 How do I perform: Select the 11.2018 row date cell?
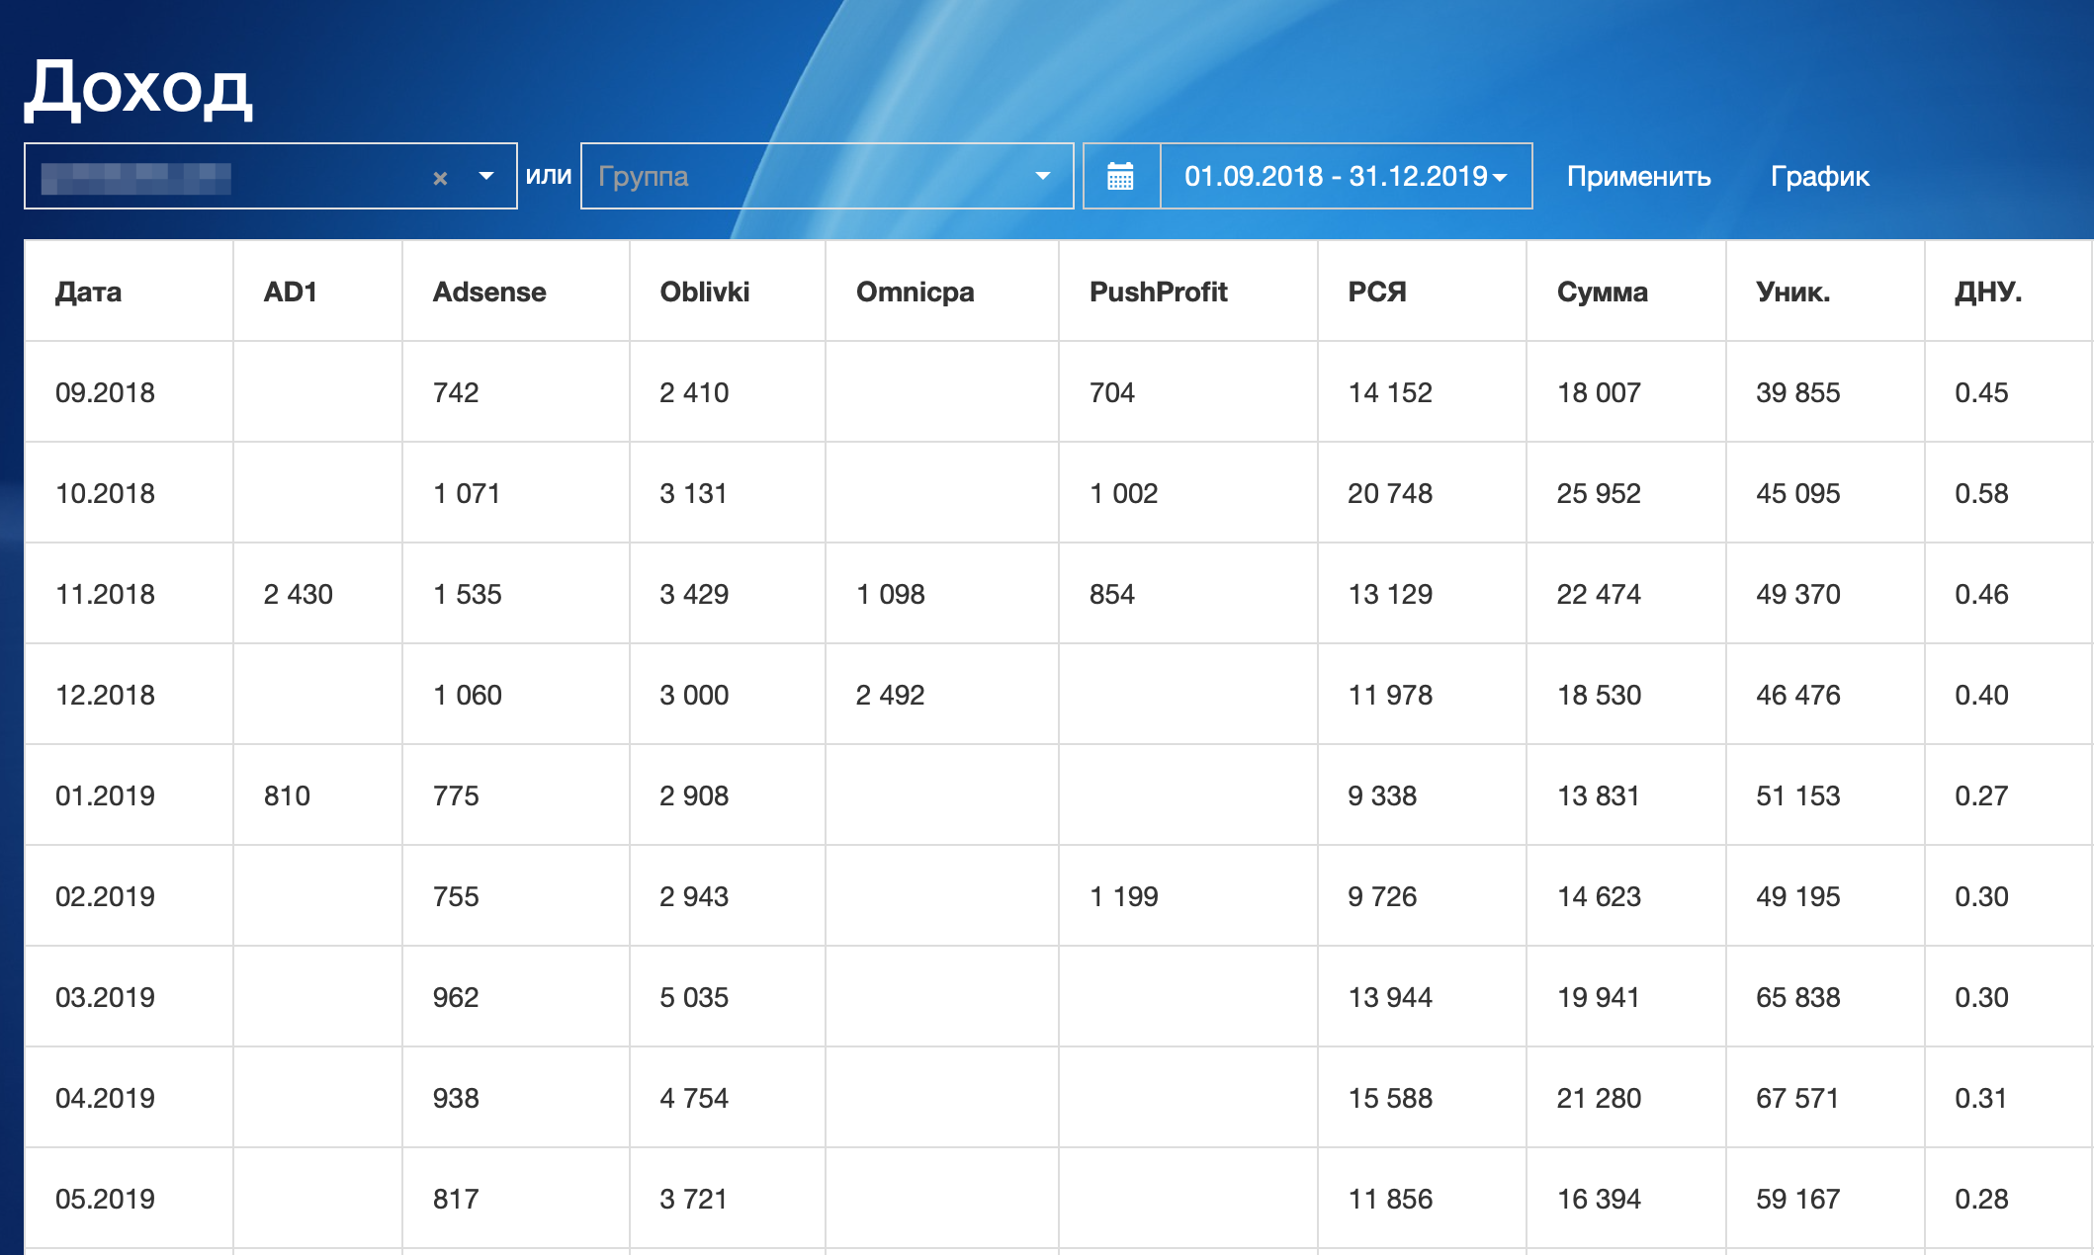105,595
